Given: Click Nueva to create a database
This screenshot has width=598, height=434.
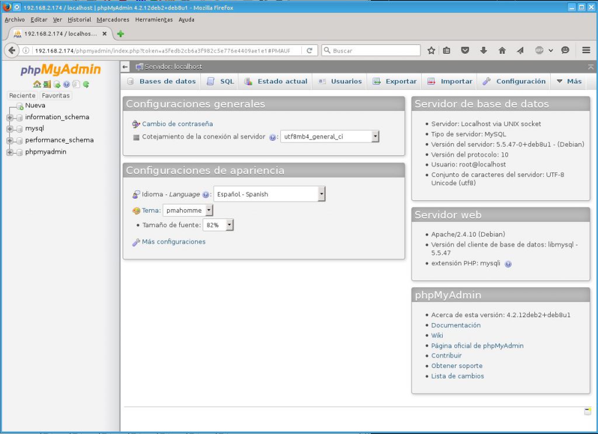Looking at the screenshot, I should point(35,106).
